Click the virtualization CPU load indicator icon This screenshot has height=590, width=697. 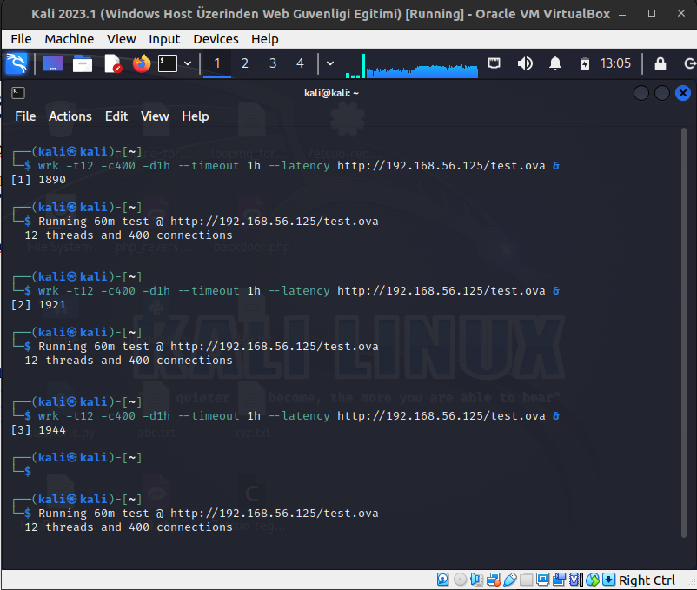point(576,580)
